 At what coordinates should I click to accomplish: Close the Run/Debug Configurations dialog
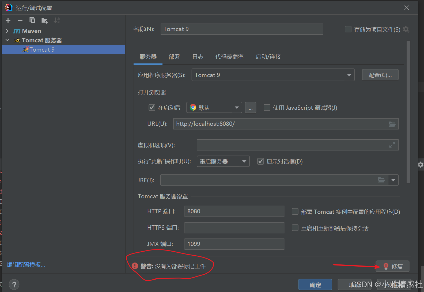pyautogui.click(x=407, y=8)
